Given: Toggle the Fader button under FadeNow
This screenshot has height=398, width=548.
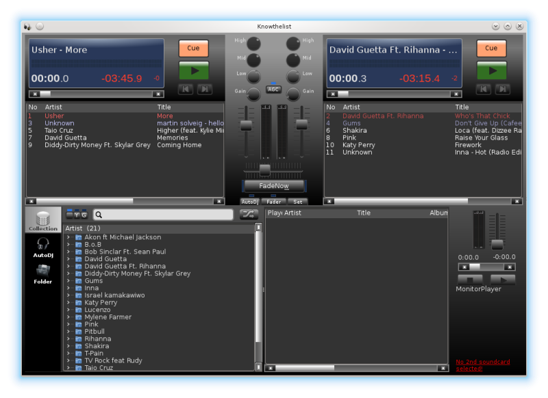Looking at the screenshot, I should [x=273, y=202].
